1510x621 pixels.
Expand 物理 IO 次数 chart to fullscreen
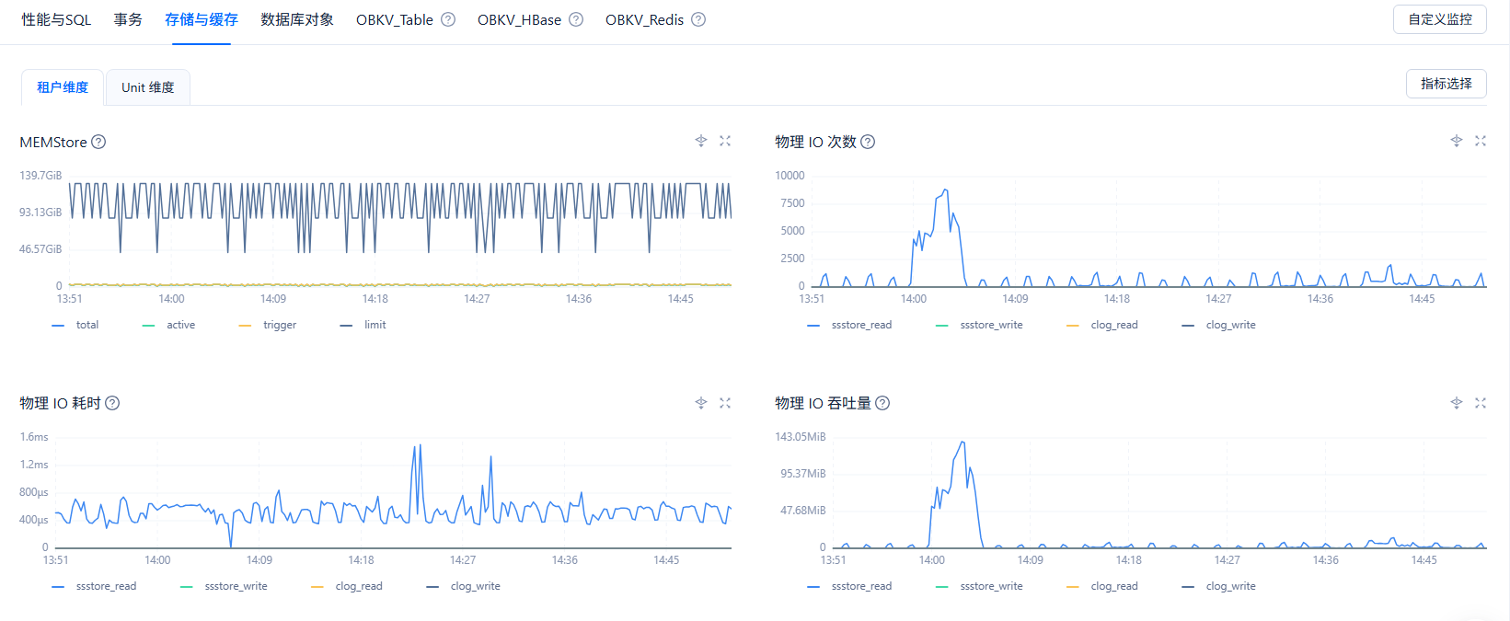coord(1481,141)
